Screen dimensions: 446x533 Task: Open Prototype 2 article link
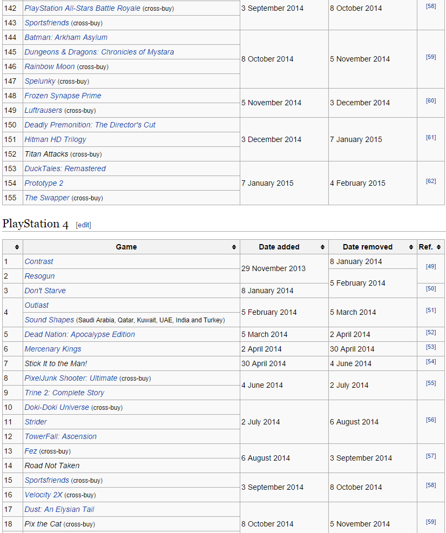click(44, 183)
